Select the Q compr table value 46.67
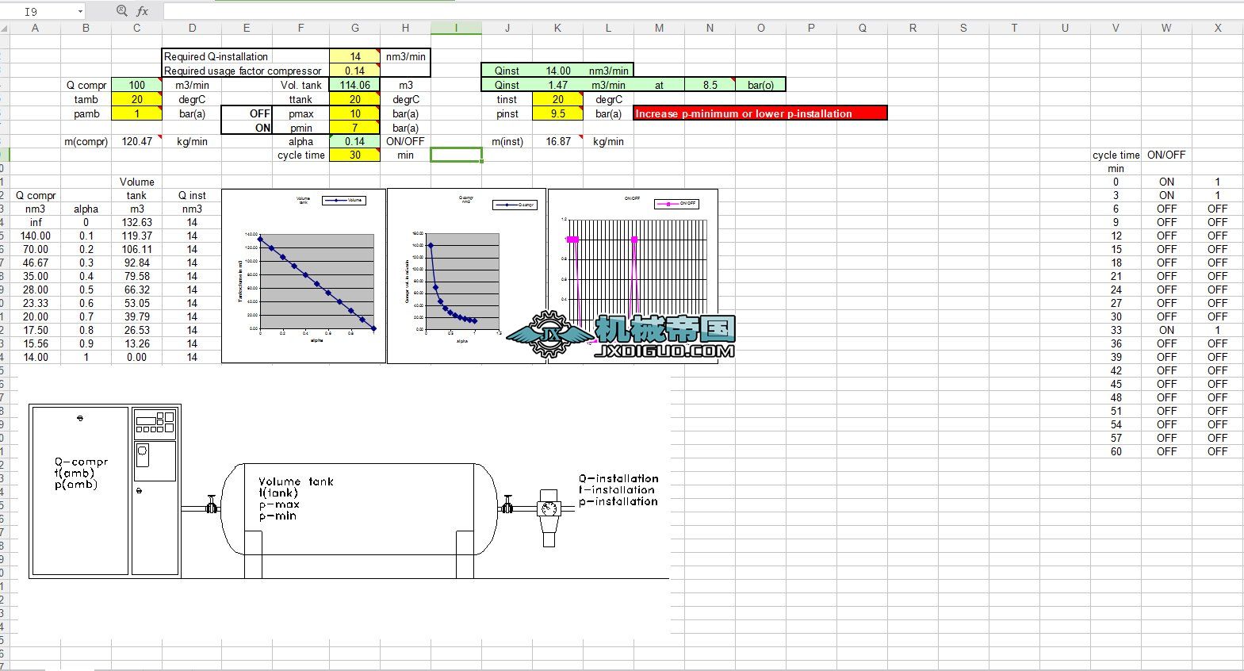 (35, 263)
